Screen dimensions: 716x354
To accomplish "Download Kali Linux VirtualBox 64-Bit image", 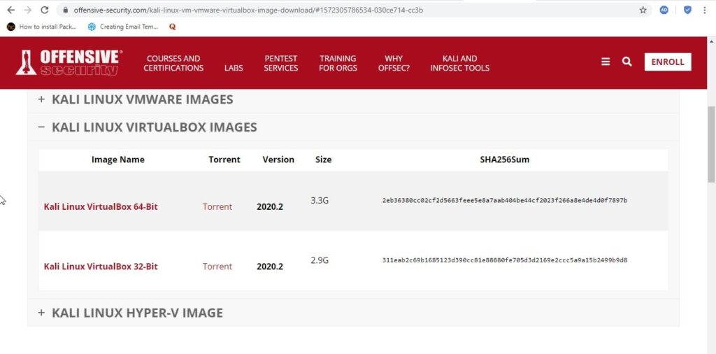I will coord(101,206).
